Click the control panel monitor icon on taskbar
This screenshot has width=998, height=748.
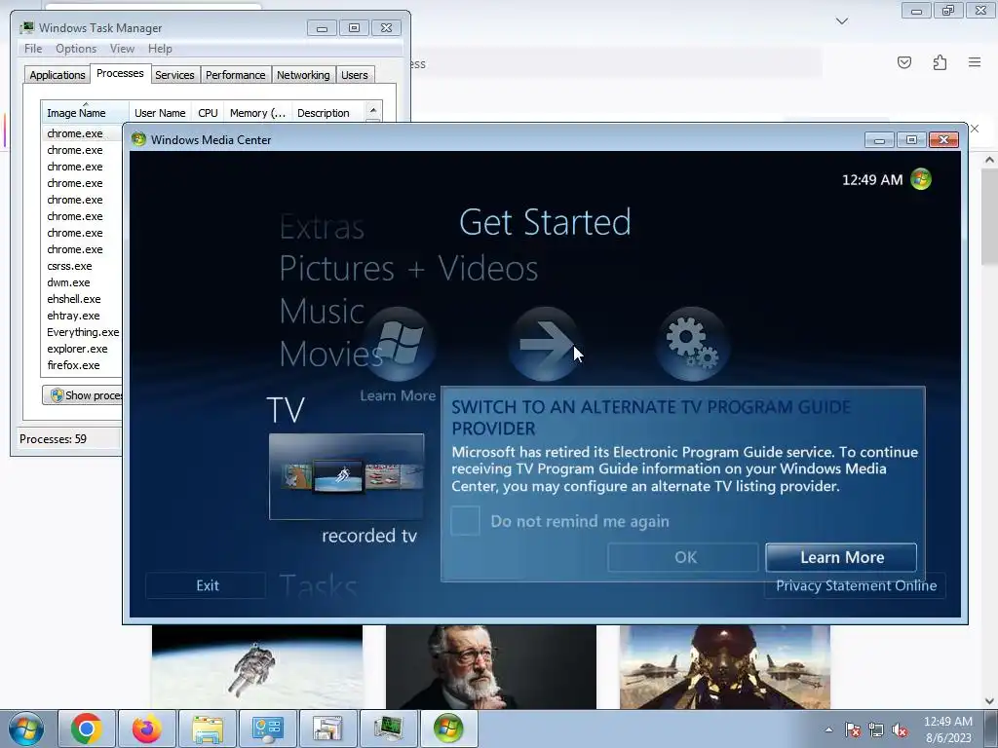[267, 729]
